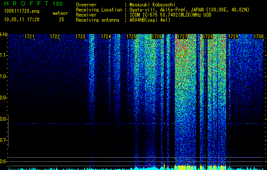Click the 1.0 kHz frequency axis label
Viewport: 267px width, 170px height.
click(3, 76)
